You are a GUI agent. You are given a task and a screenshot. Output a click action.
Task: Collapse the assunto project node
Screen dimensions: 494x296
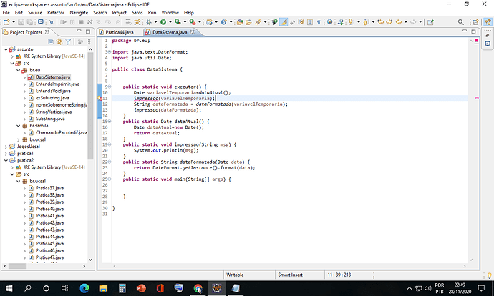pos(6,49)
